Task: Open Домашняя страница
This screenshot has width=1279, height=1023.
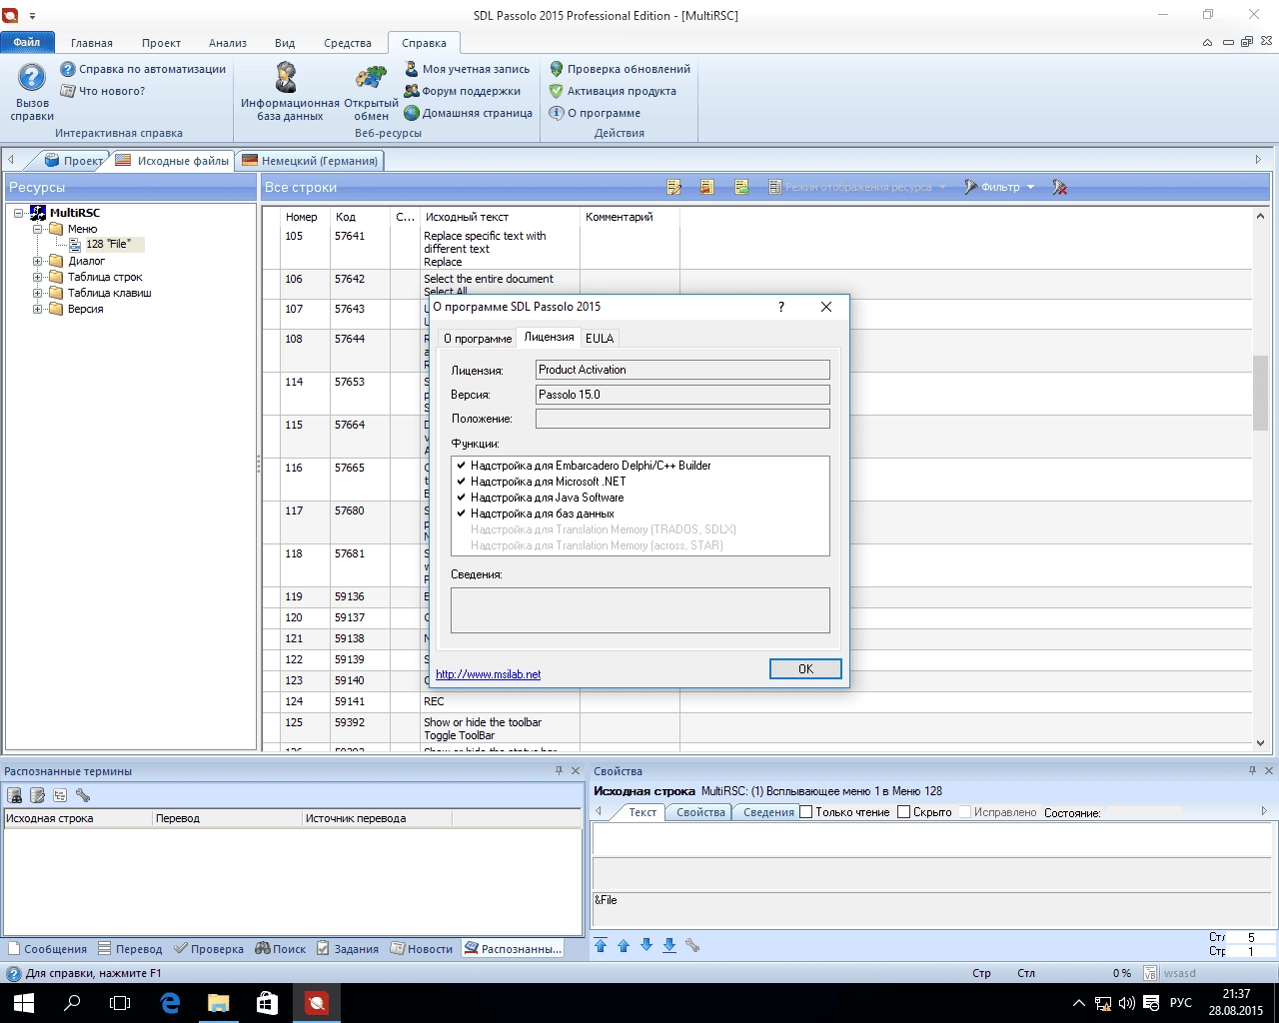Action: tap(468, 113)
